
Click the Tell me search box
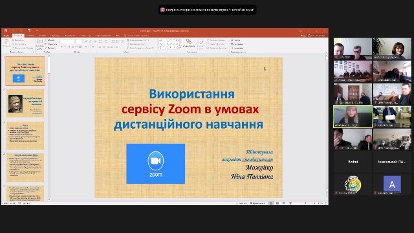(x=136, y=36)
